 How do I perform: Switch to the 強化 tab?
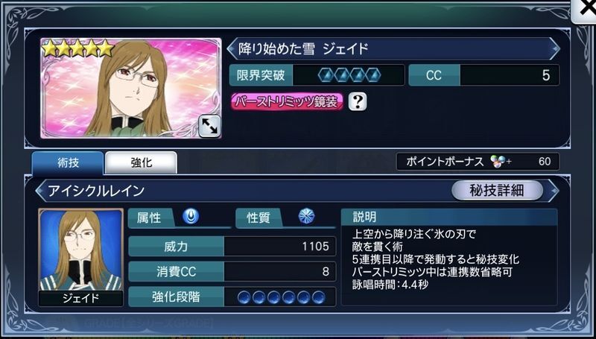tap(141, 163)
